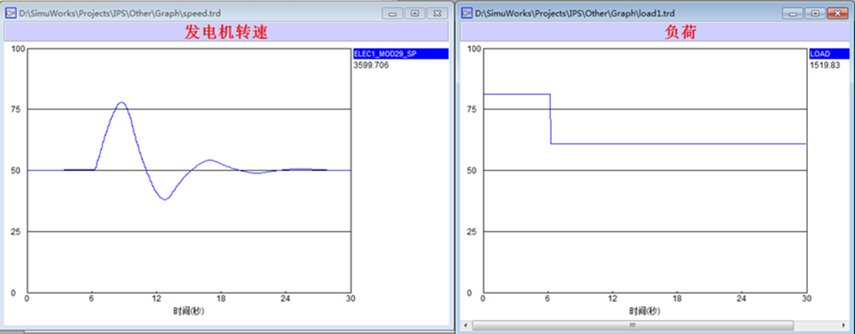
Task: Click the load1.trd window system icon
Action: 467,13
